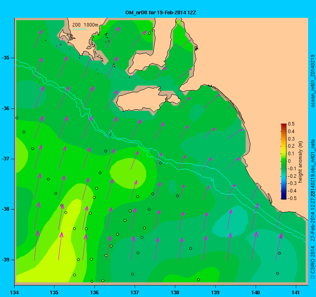Select latitude label -35

(x=6, y=58)
